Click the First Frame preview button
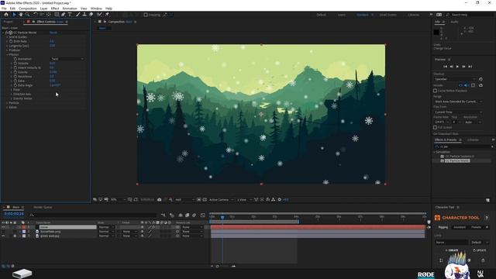This screenshot has height=279, width=496. (x=446, y=67)
